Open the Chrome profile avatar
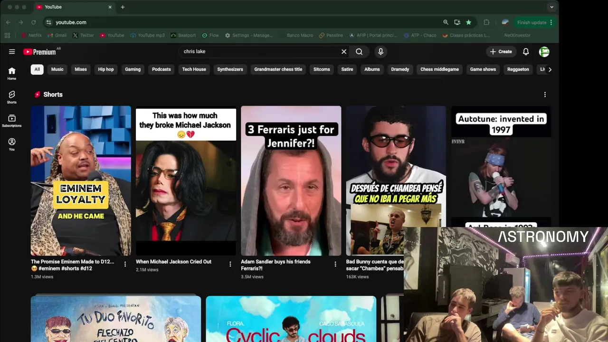This screenshot has height=342, width=608. (x=505, y=22)
